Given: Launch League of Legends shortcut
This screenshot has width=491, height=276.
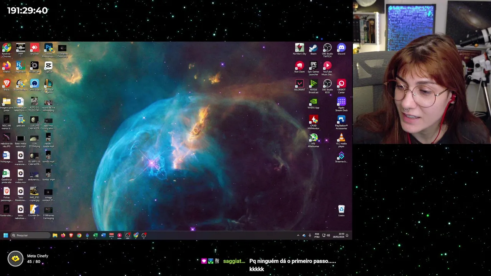Looking at the screenshot, I should coord(48,86).
